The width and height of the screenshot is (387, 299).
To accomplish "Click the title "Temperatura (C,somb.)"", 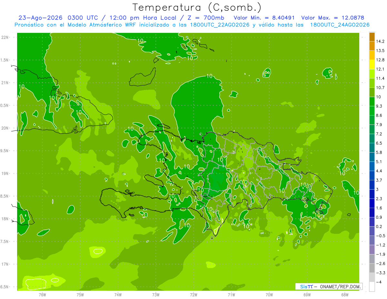I will point(197,7).
